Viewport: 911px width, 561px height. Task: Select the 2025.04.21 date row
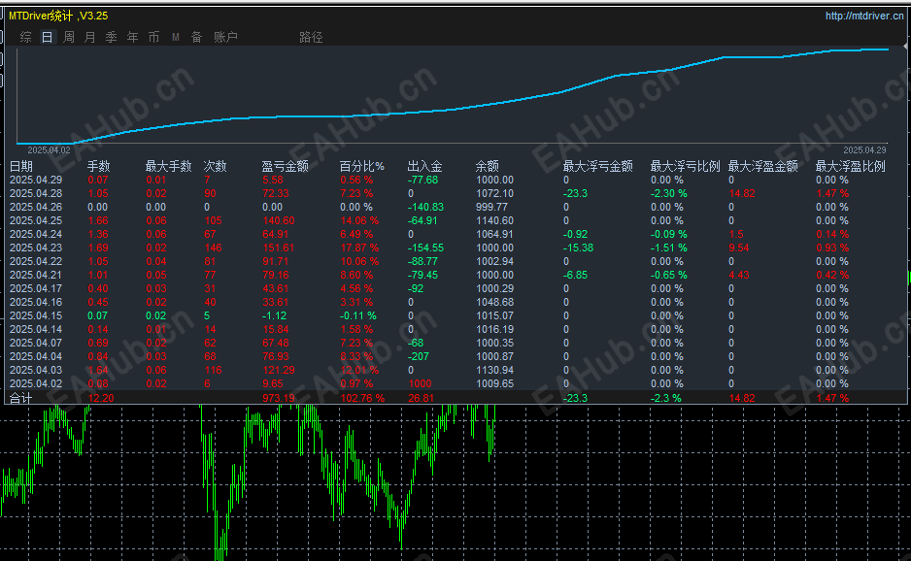click(x=35, y=275)
